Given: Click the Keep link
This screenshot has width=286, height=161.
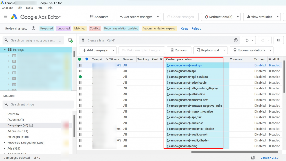Looking at the screenshot, I should [184, 29].
